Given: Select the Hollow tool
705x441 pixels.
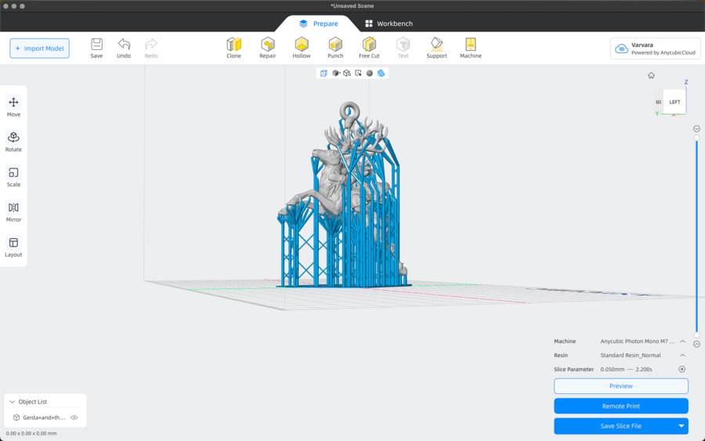Looking at the screenshot, I should pos(302,48).
